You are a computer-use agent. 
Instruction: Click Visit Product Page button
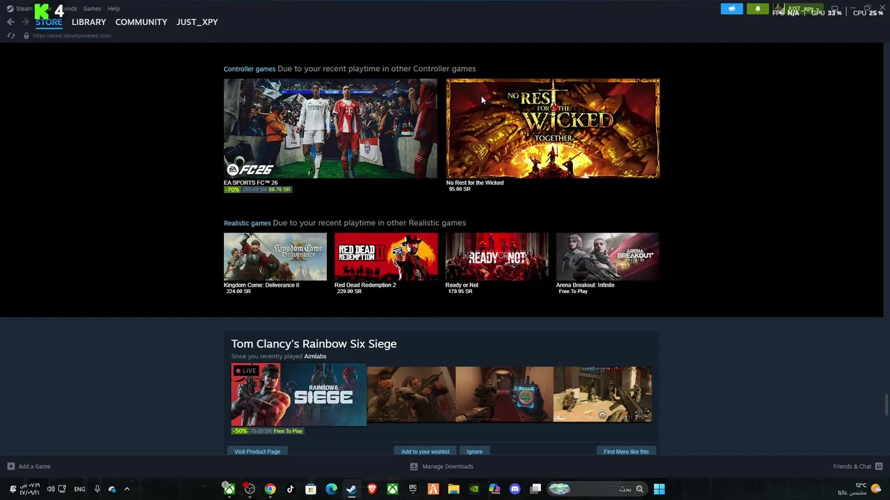coord(257,451)
